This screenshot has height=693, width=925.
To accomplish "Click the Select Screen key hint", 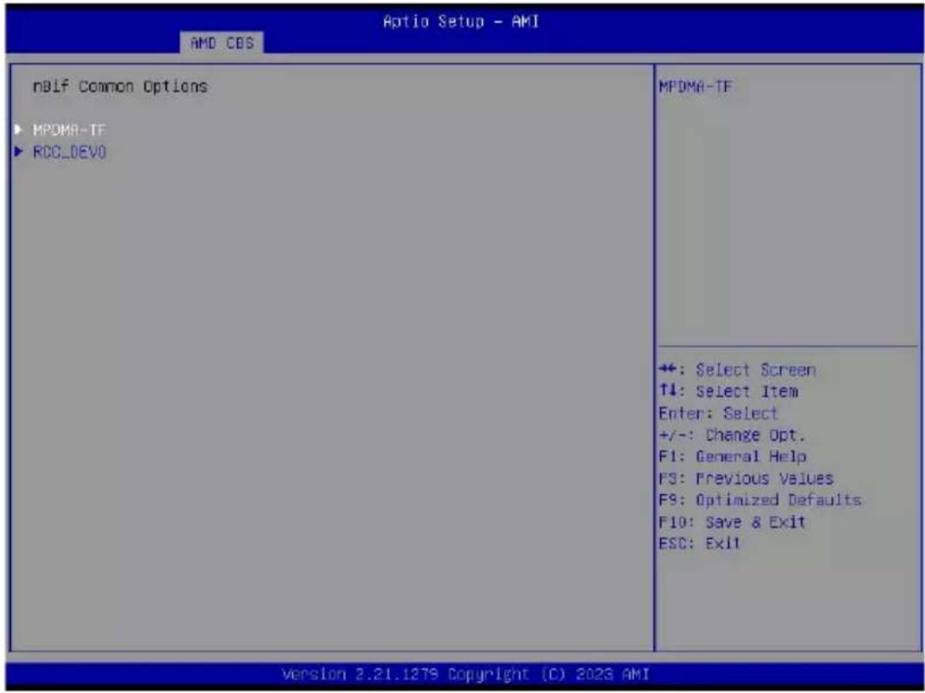I will (738, 370).
